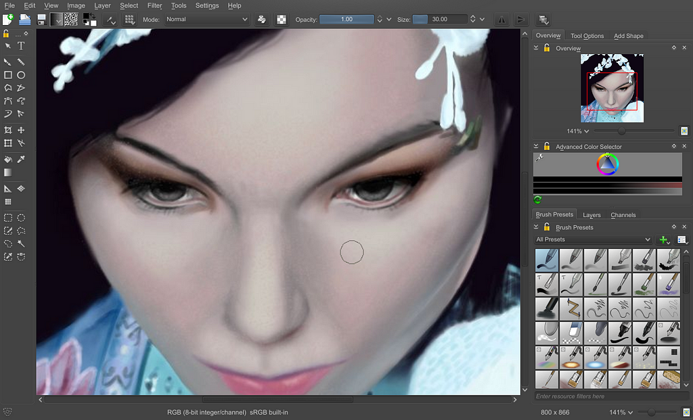Open the edit brush settings button
Screen dimensions: 693x420
click(x=110, y=20)
